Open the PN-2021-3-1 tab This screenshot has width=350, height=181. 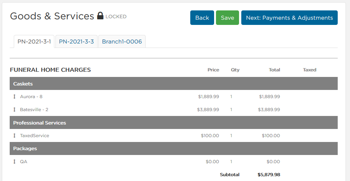(x=34, y=42)
